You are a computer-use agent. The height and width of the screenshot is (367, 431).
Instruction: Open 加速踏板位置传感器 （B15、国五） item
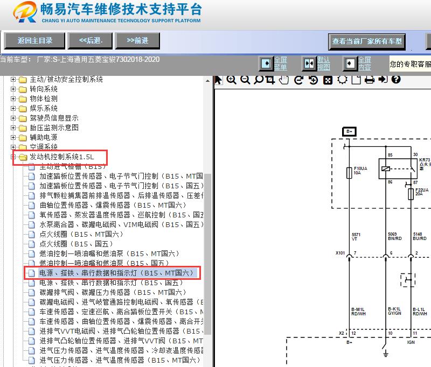tap(121, 186)
